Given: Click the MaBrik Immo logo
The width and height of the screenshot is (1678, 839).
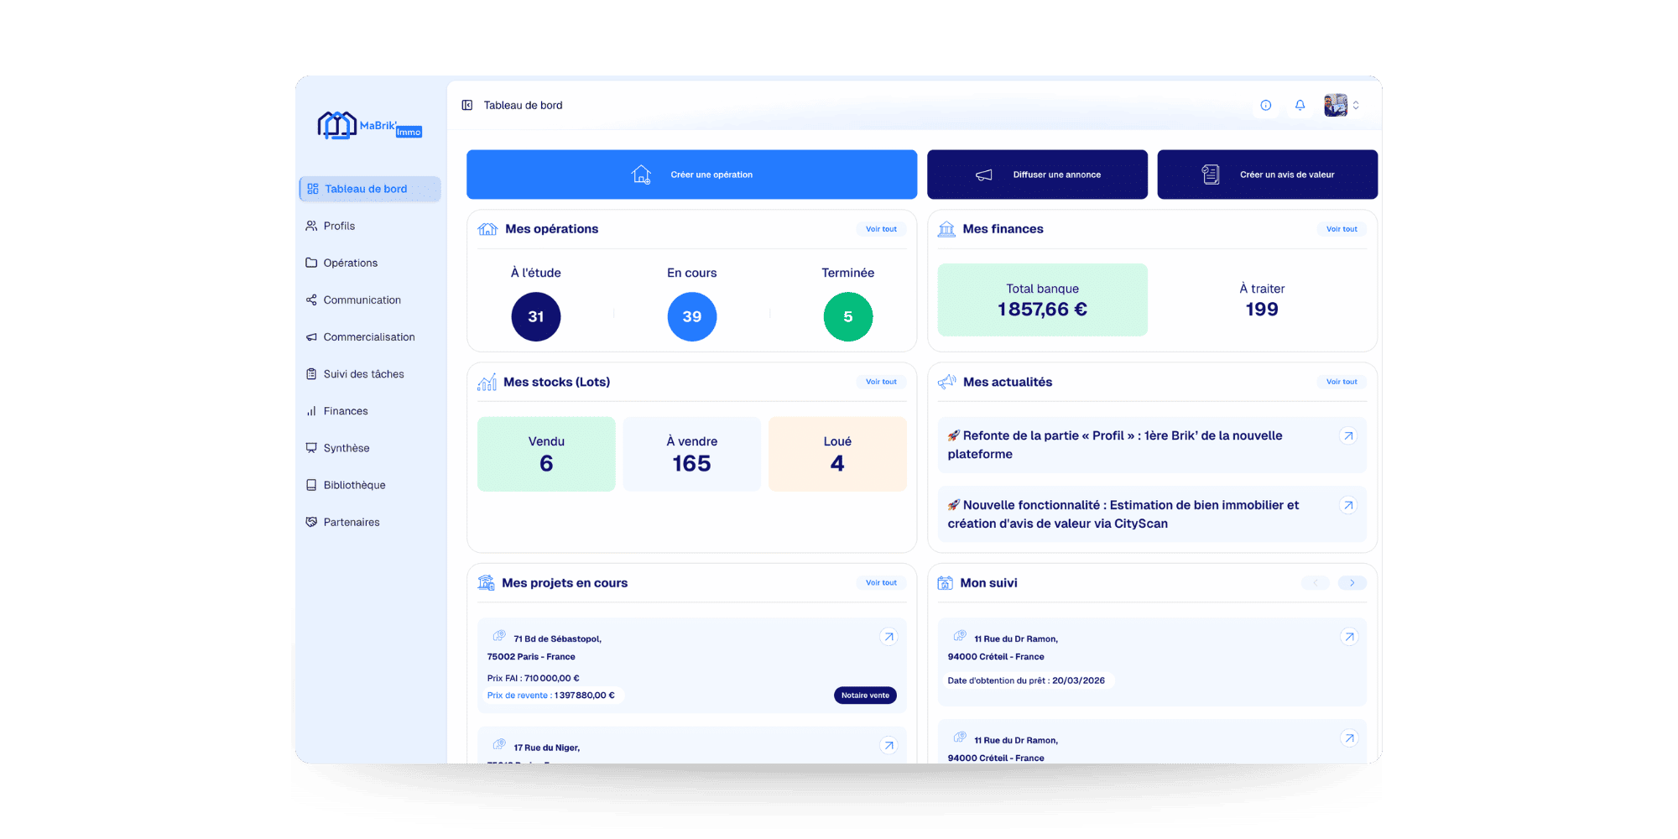Looking at the screenshot, I should pyautogui.click(x=370, y=126).
